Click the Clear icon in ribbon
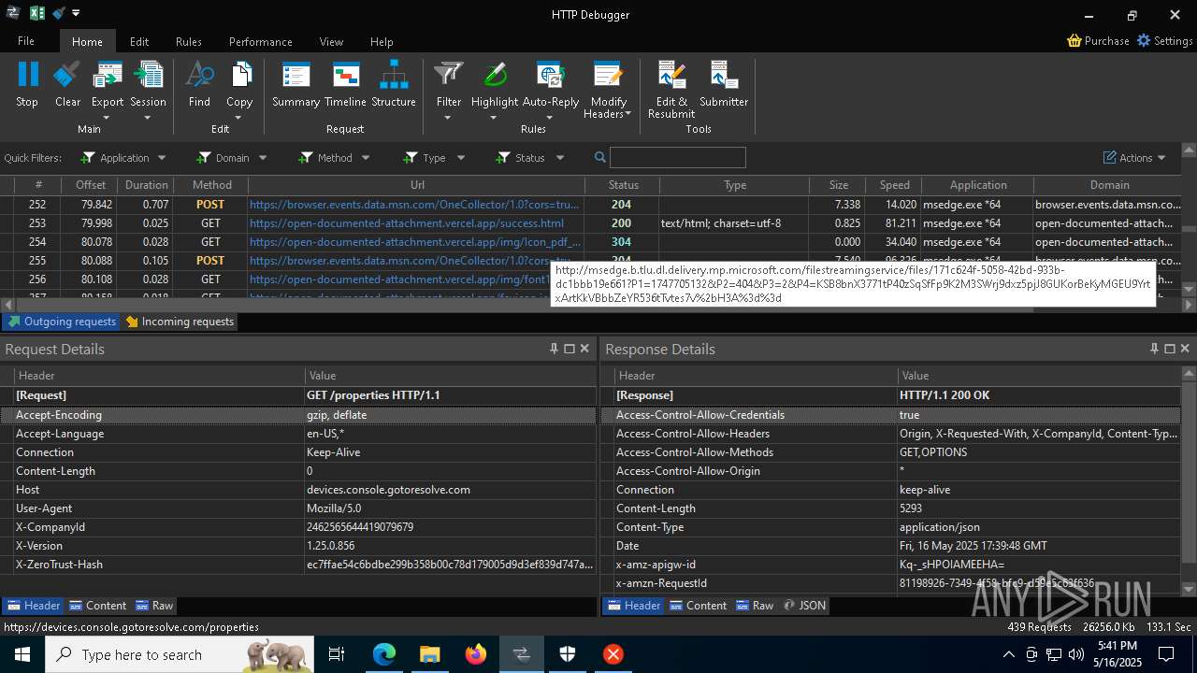Screen dimensions: 1197x673 tap(67, 76)
